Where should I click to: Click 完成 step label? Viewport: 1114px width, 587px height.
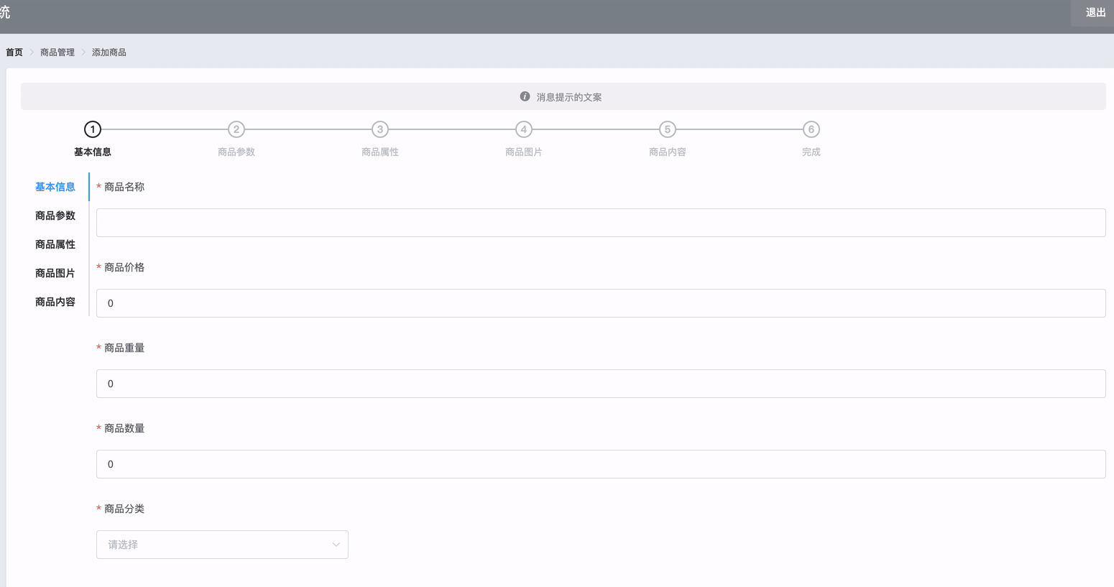click(811, 152)
